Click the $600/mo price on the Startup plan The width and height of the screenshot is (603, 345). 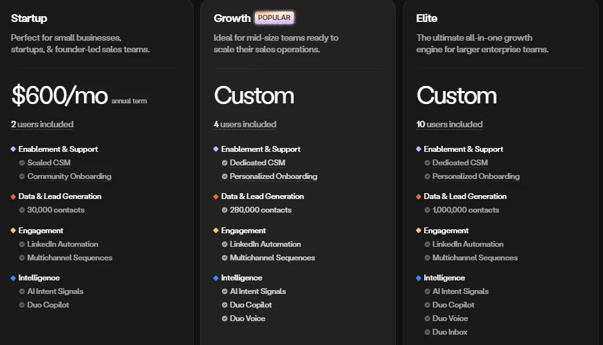[x=59, y=96]
